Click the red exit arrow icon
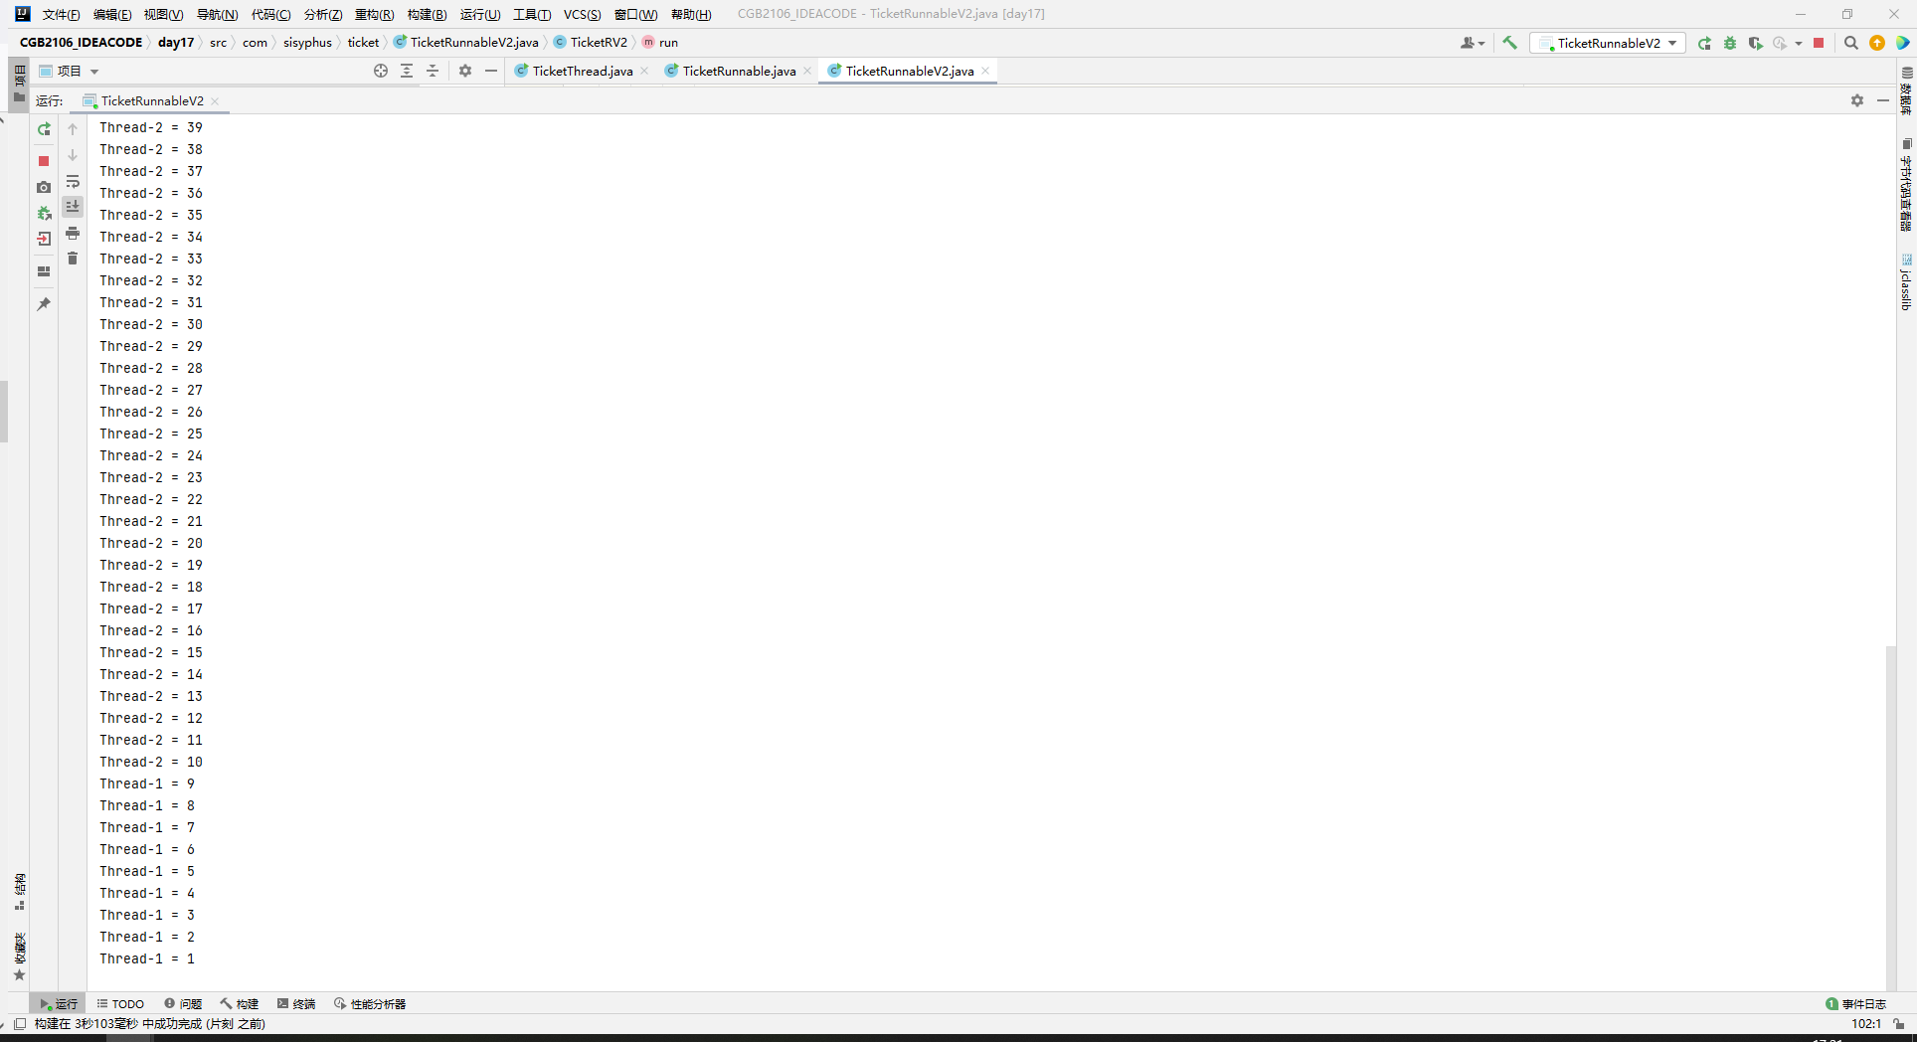This screenshot has width=1917, height=1042. coord(44,239)
